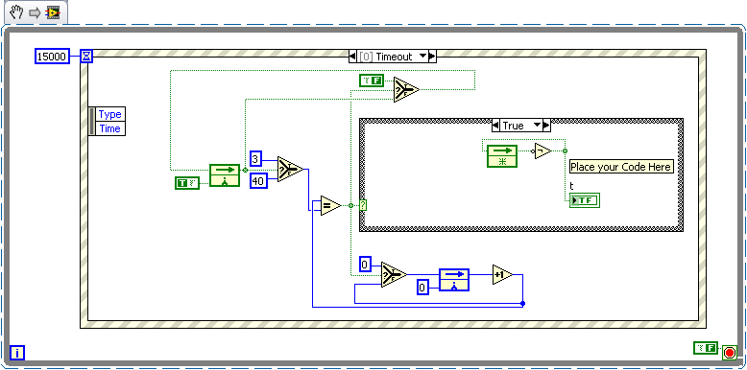Go to next event case arrow
747x370 pixels.
tap(432, 57)
